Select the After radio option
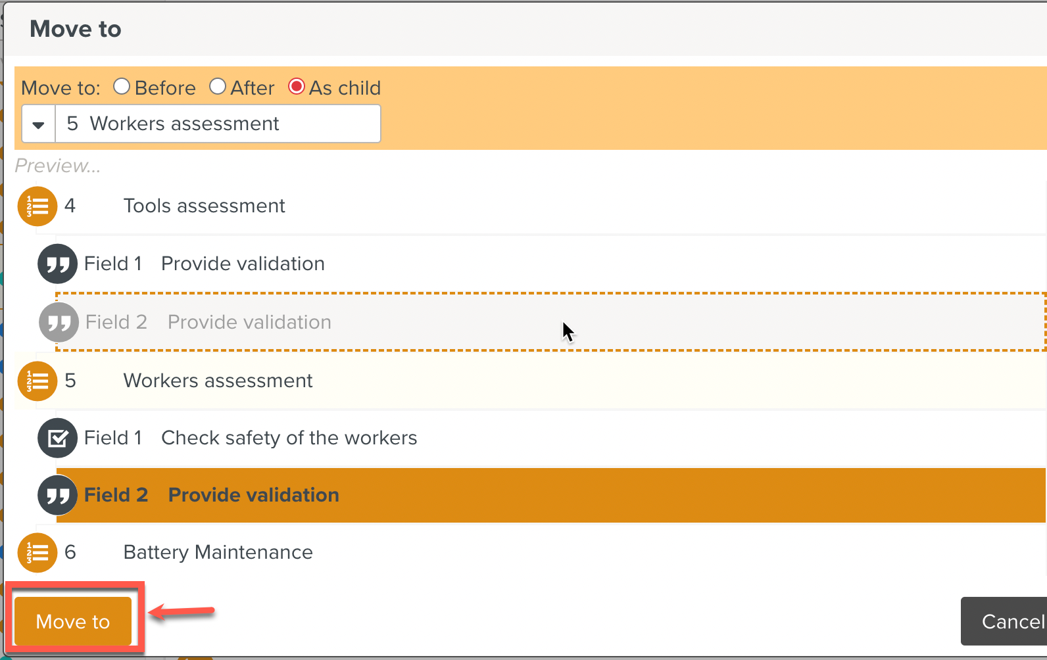 [218, 87]
